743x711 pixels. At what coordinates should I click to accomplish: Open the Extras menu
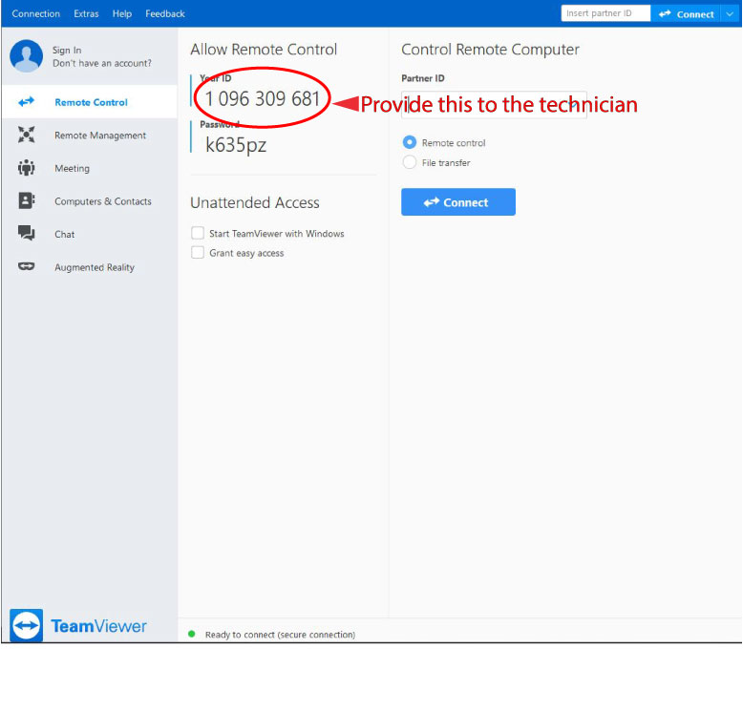86,13
